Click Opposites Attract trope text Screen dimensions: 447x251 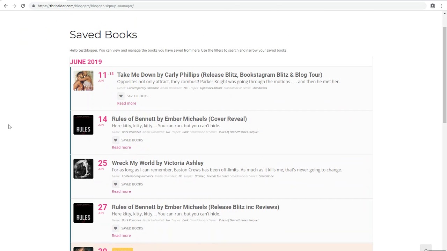pyautogui.click(x=211, y=88)
